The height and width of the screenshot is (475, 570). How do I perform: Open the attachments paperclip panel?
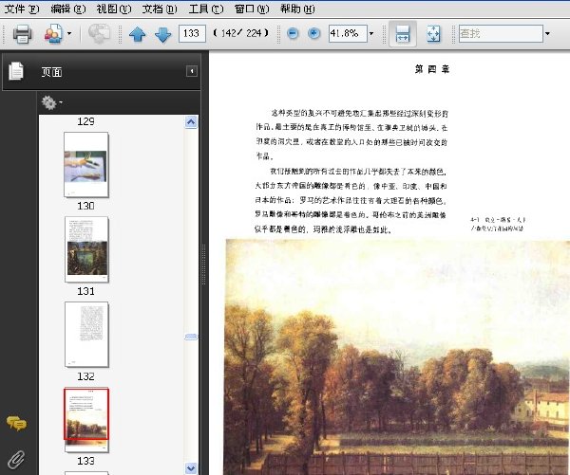[16, 460]
